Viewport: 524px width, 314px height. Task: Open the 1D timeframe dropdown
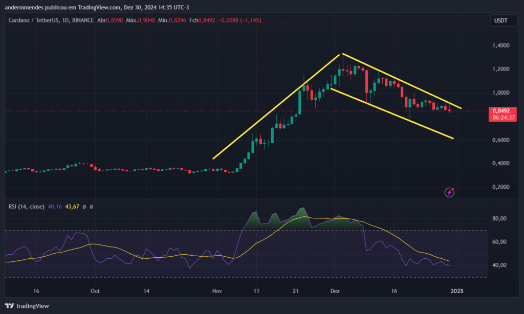(67, 20)
